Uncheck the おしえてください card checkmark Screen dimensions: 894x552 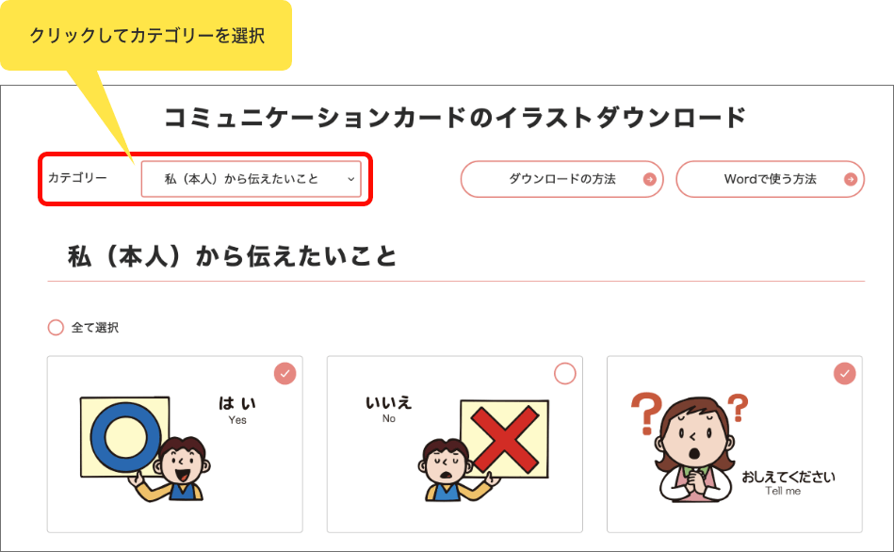(x=844, y=374)
